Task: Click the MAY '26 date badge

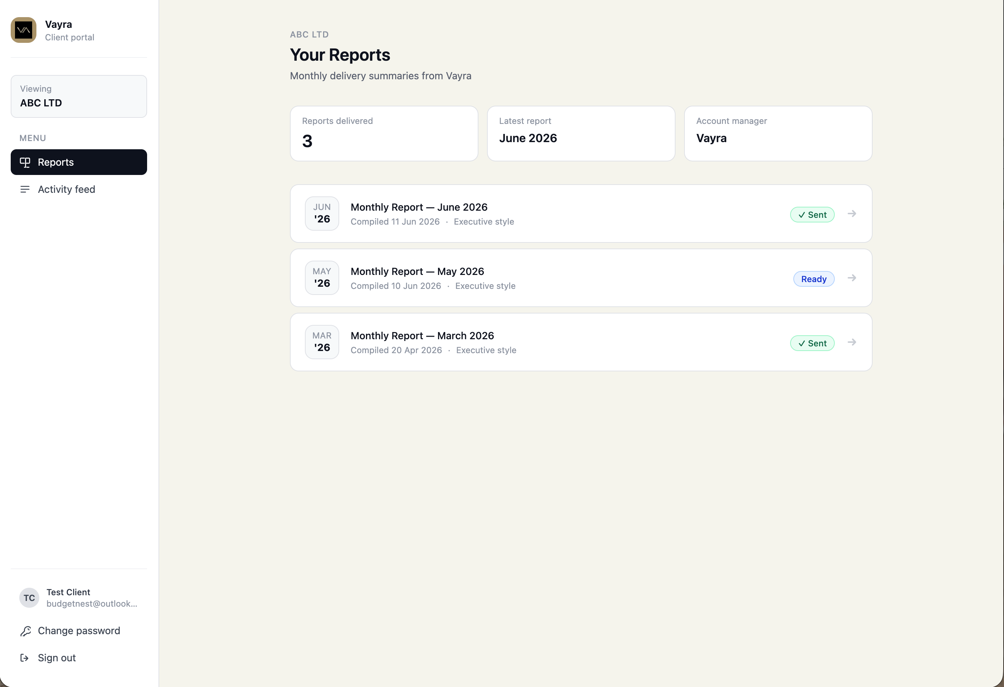Action: coord(322,278)
